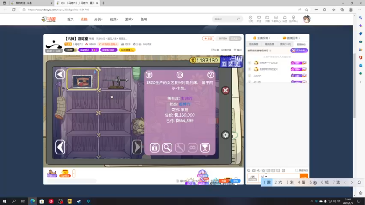This screenshot has width=365, height=205.
Task: Click the next page arrow on shelf
Action: pyautogui.click(x=137, y=147)
